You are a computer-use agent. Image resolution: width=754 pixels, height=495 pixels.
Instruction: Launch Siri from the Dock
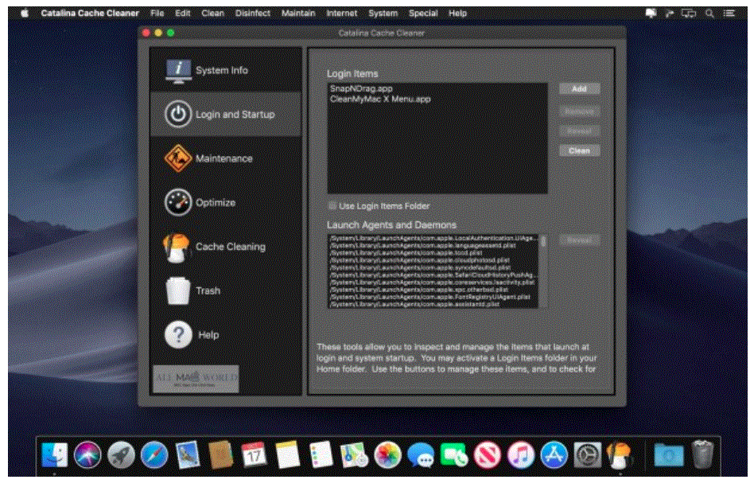coord(87,454)
